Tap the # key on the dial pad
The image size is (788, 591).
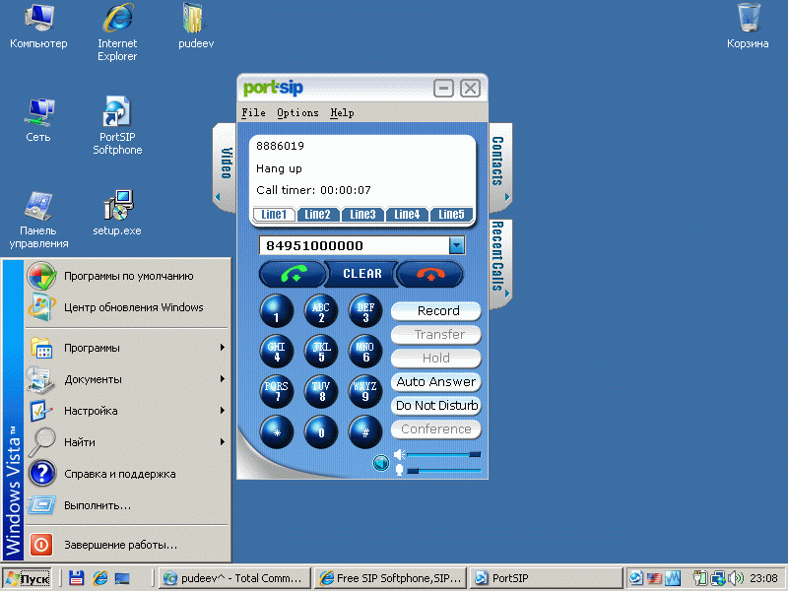pos(365,432)
